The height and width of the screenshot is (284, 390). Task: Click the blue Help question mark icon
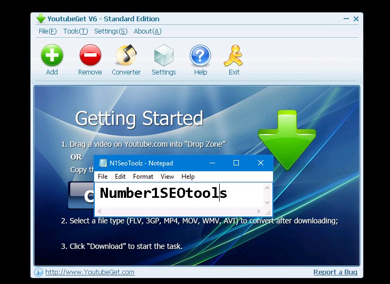pyautogui.click(x=200, y=55)
